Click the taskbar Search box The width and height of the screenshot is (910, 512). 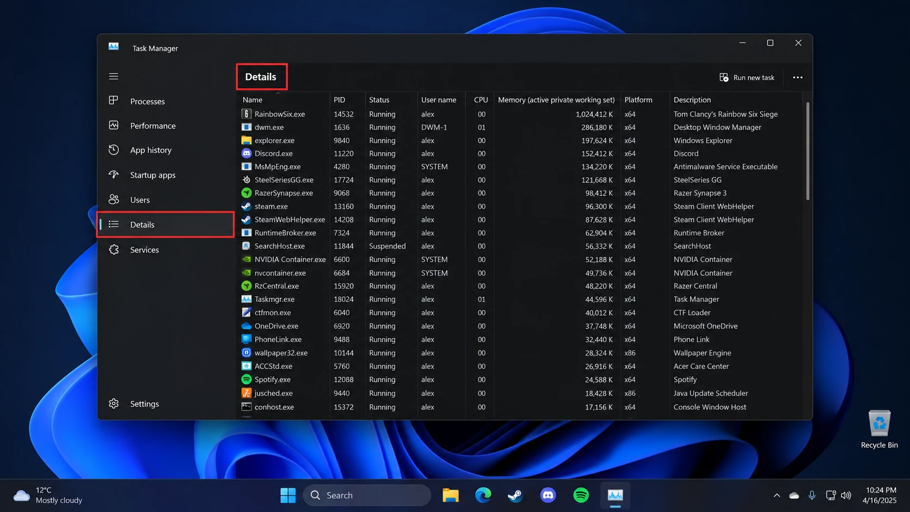tap(367, 495)
